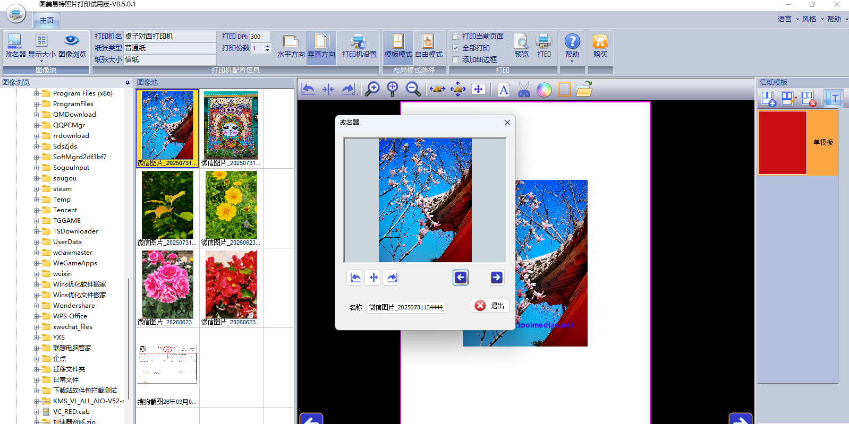Viewport: 849px width, 424px height.
Task: Click the T text icon in template panel
Action: [835, 99]
